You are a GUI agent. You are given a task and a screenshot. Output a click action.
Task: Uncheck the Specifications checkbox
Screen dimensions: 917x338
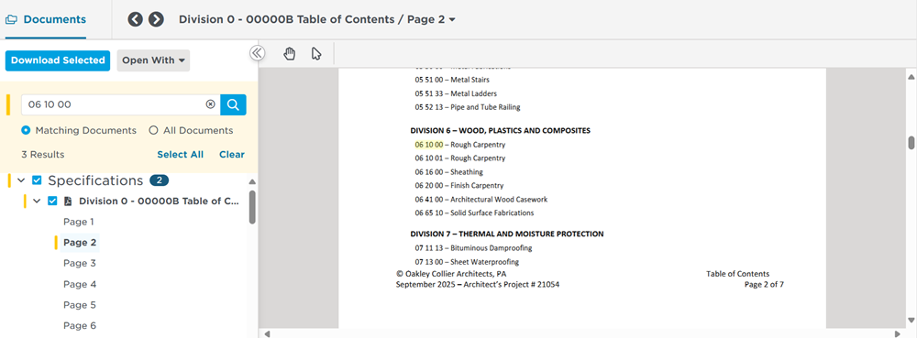37,180
